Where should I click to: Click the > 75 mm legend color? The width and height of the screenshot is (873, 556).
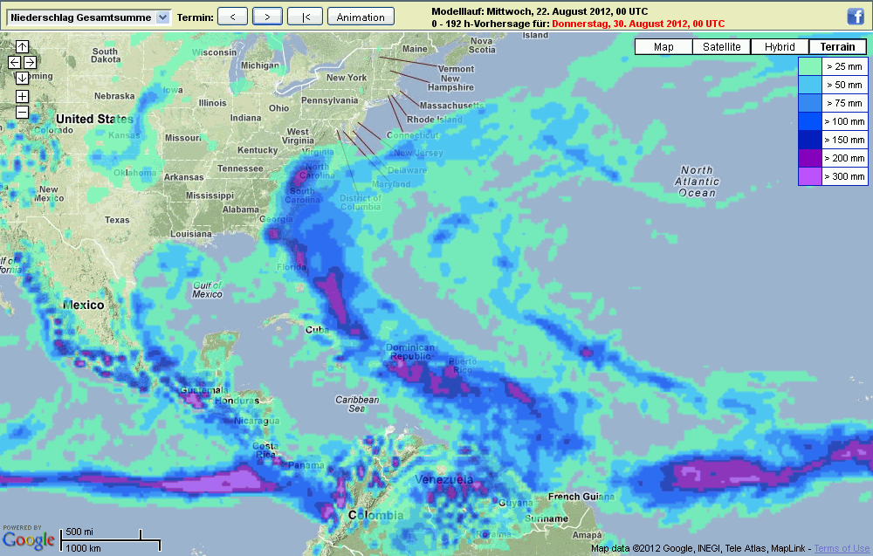(x=810, y=103)
